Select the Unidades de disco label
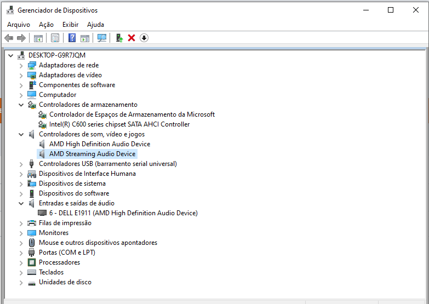 pos(65,282)
